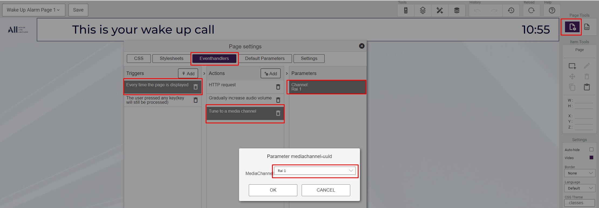Screen dimensions: 599x208
Task: Delete 'Tune to a media channel' action
Action: coord(278,113)
